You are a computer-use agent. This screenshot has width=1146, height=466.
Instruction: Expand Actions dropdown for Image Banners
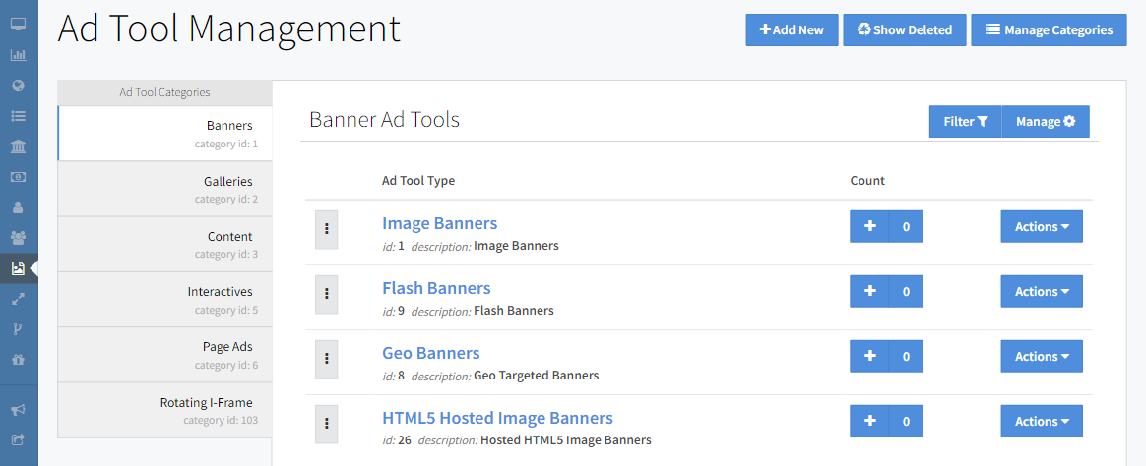pyautogui.click(x=1042, y=226)
